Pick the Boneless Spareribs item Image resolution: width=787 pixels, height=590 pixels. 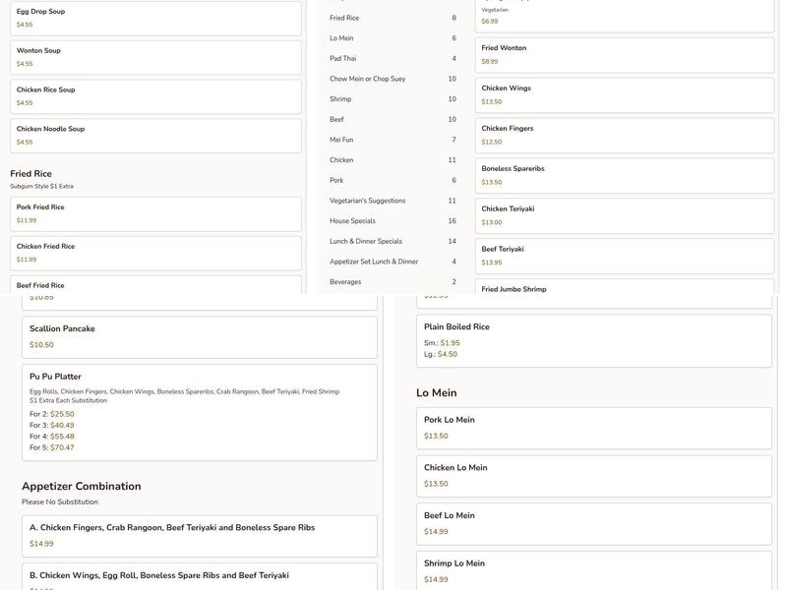coord(626,175)
